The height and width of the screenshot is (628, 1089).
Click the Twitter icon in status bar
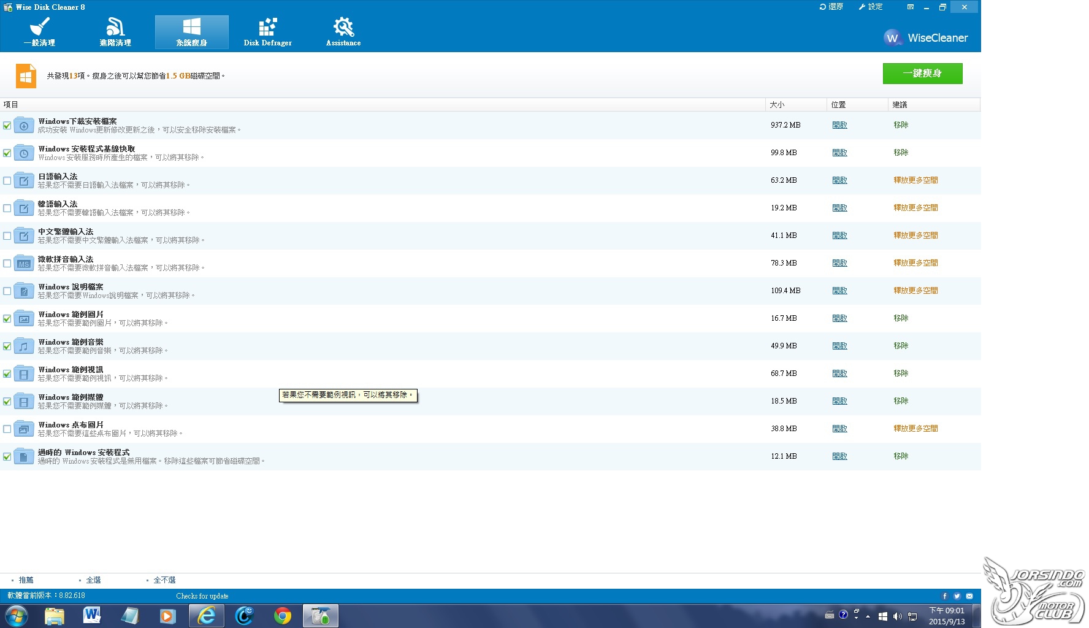point(957,596)
